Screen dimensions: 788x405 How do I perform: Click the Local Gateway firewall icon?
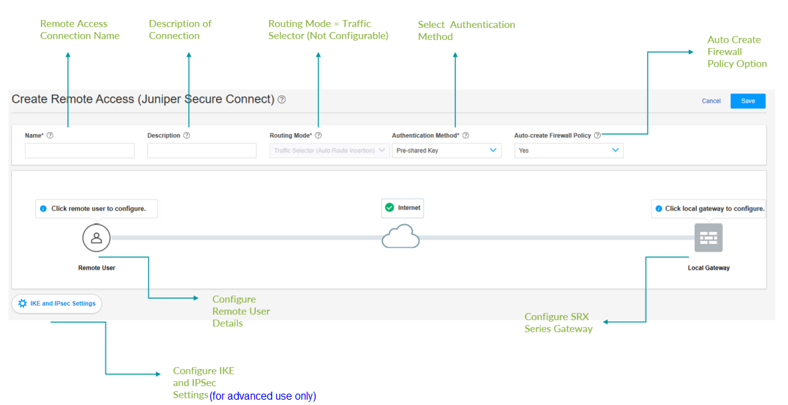click(709, 238)
